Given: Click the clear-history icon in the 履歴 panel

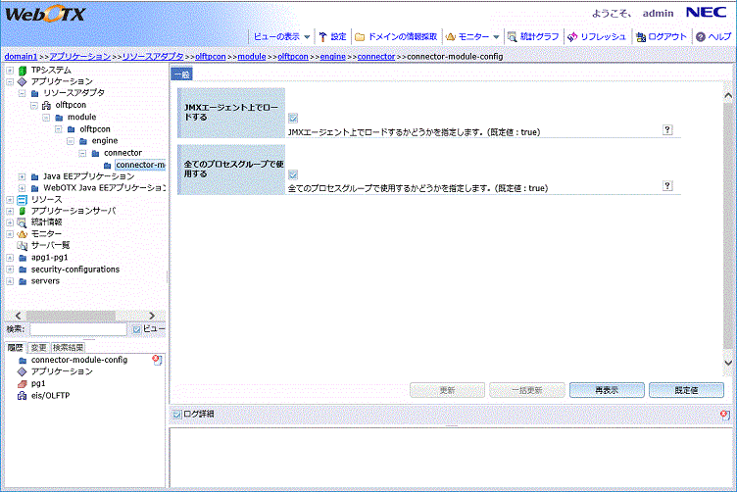Looking at the screenshot, I should [x=157, y=361].
